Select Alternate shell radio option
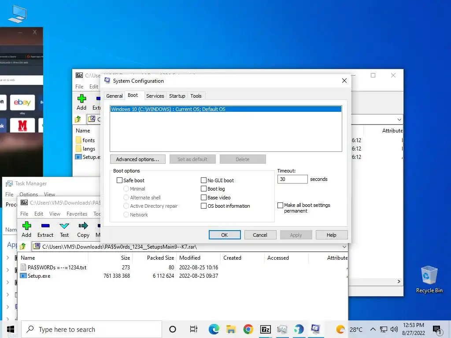The height and width of the screenshot is (338, 451). [x=126, y=197]
